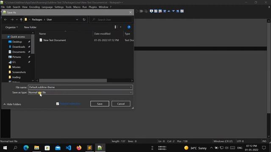The height and width of the screenshot is (152, 271).
Task: Go up one folder level
Action: click(21, 20)
